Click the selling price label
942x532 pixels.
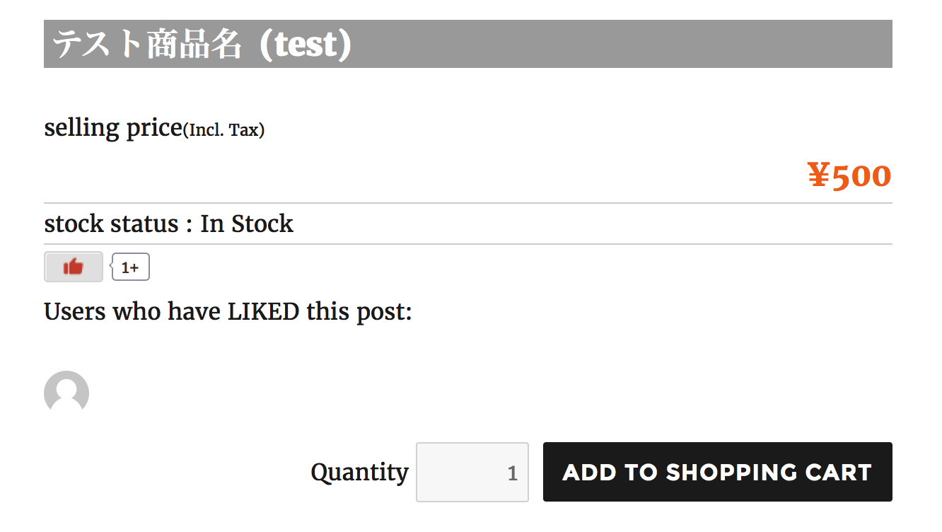[x=113, y=128]
